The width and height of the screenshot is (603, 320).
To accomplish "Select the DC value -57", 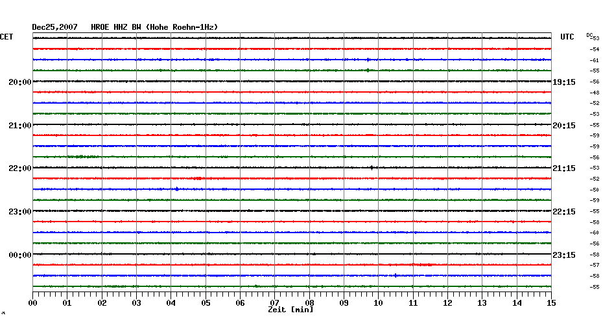I will tap(595, 265).
